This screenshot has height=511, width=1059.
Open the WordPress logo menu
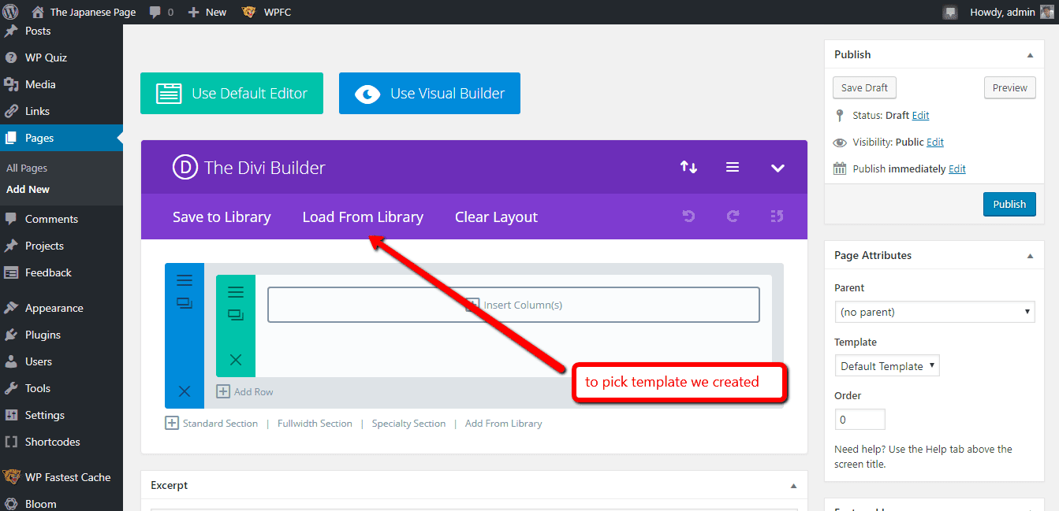(10, 12)
